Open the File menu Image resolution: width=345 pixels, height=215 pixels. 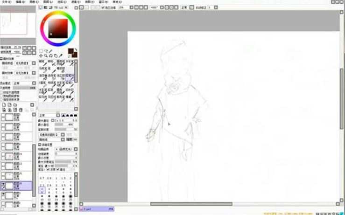[6, 2]
